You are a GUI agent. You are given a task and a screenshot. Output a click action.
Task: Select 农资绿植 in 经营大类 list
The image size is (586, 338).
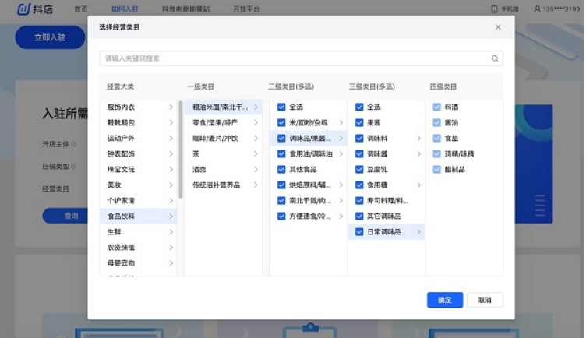(x=138, y=248)
